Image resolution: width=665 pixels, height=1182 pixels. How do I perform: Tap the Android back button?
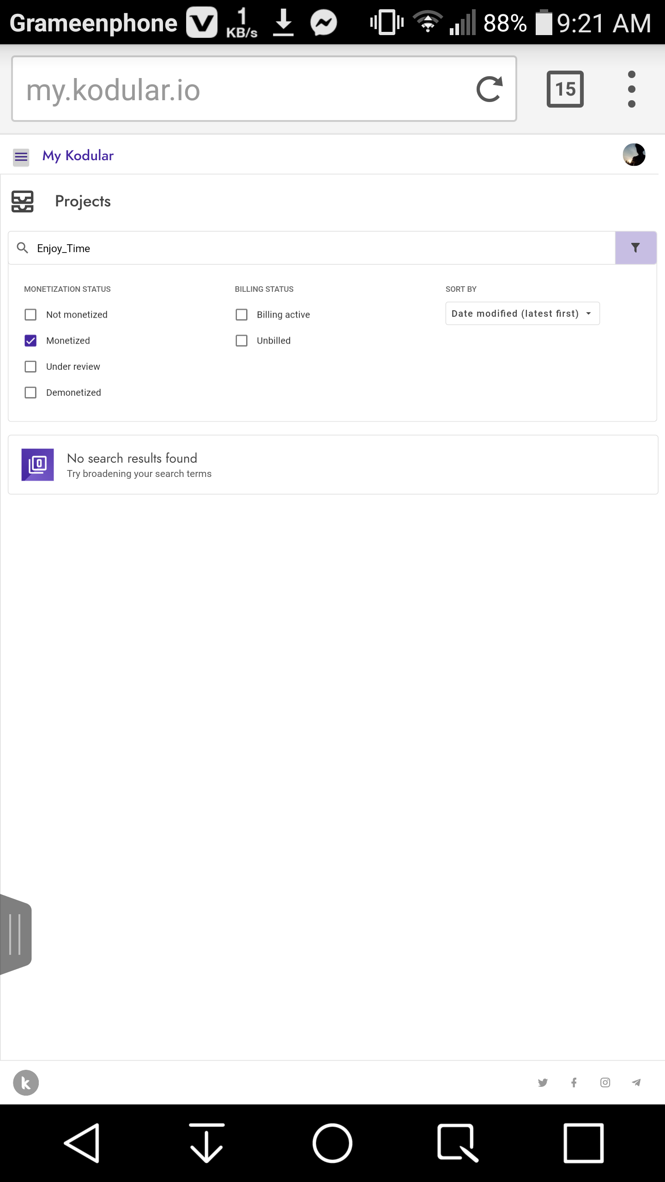[82, 1143]
